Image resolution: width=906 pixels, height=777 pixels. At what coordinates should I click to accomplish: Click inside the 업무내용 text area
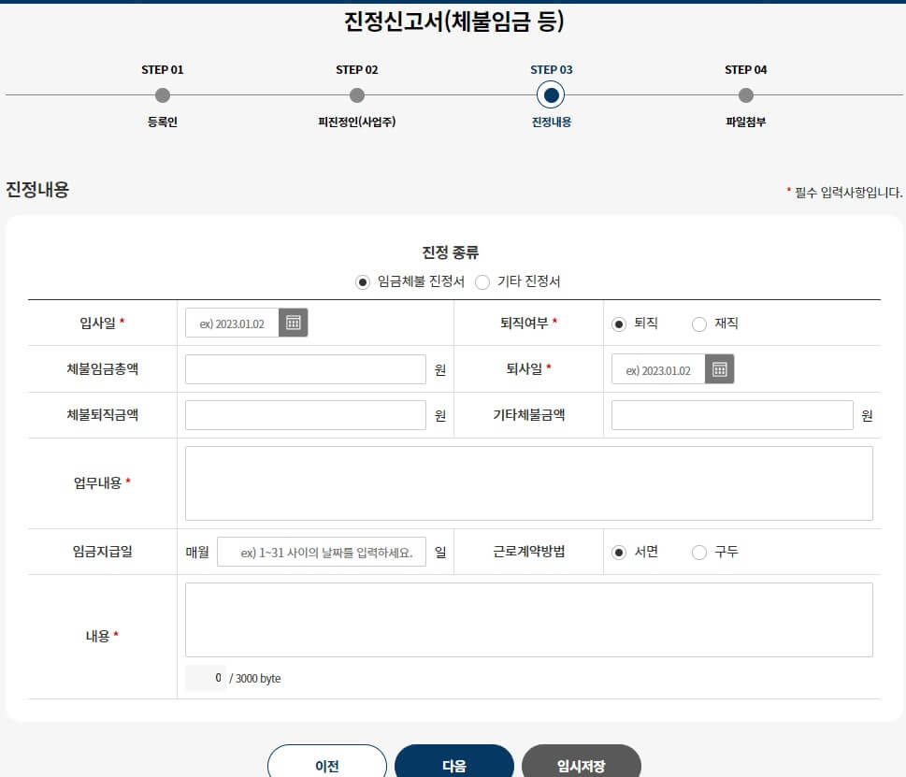(528, 482)
